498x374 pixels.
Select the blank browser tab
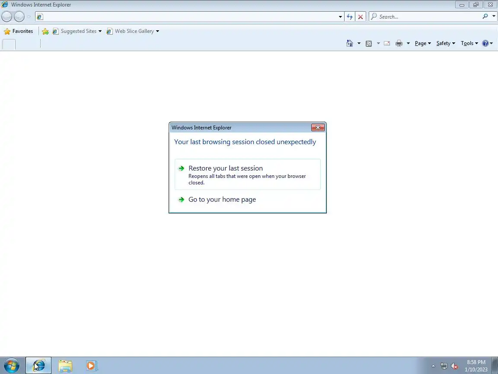coord(9,44)
